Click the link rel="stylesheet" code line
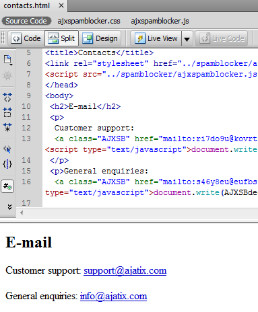This screenshot has height=312, width=258. (151, 63)
